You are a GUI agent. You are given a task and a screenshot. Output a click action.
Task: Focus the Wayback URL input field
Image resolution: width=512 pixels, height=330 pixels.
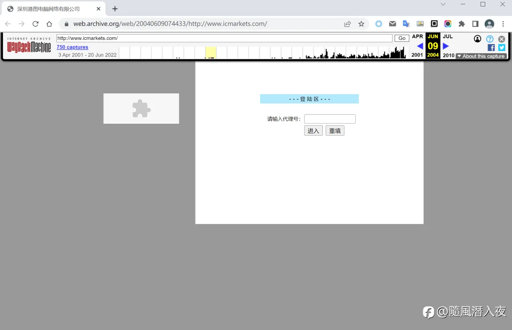(224, 38)
